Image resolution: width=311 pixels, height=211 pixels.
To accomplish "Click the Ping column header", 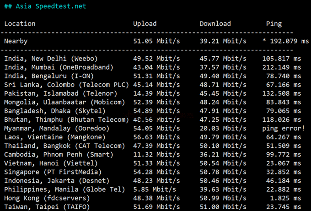I will click(x=274, y=24).
